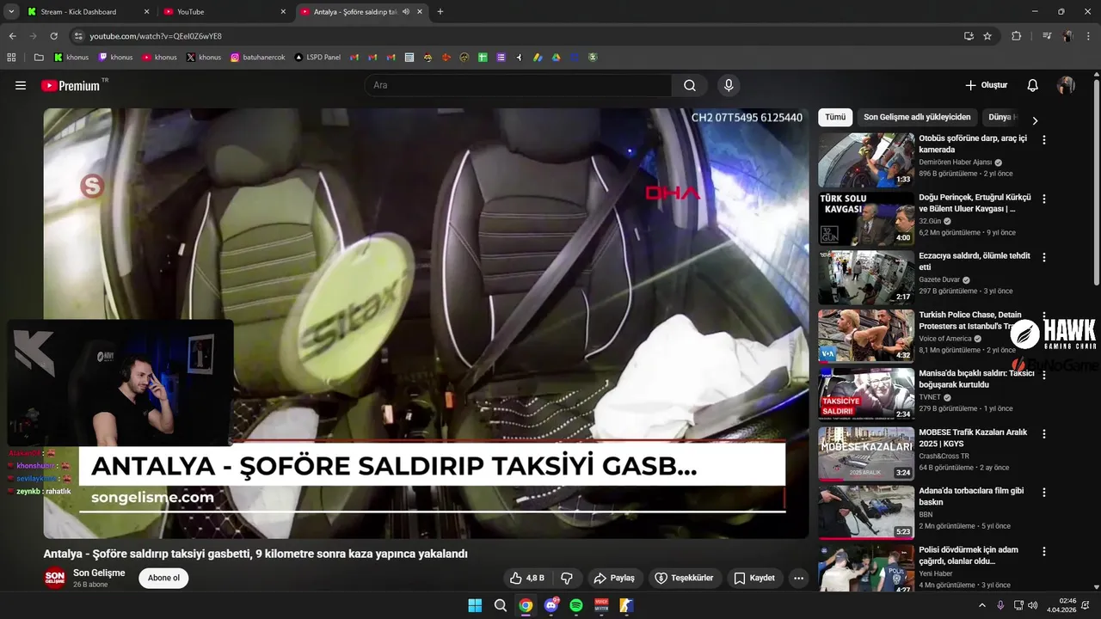Open options for Polisi dövdürmek için video
Viewport: 1101px width, 619px height.
1044,551
